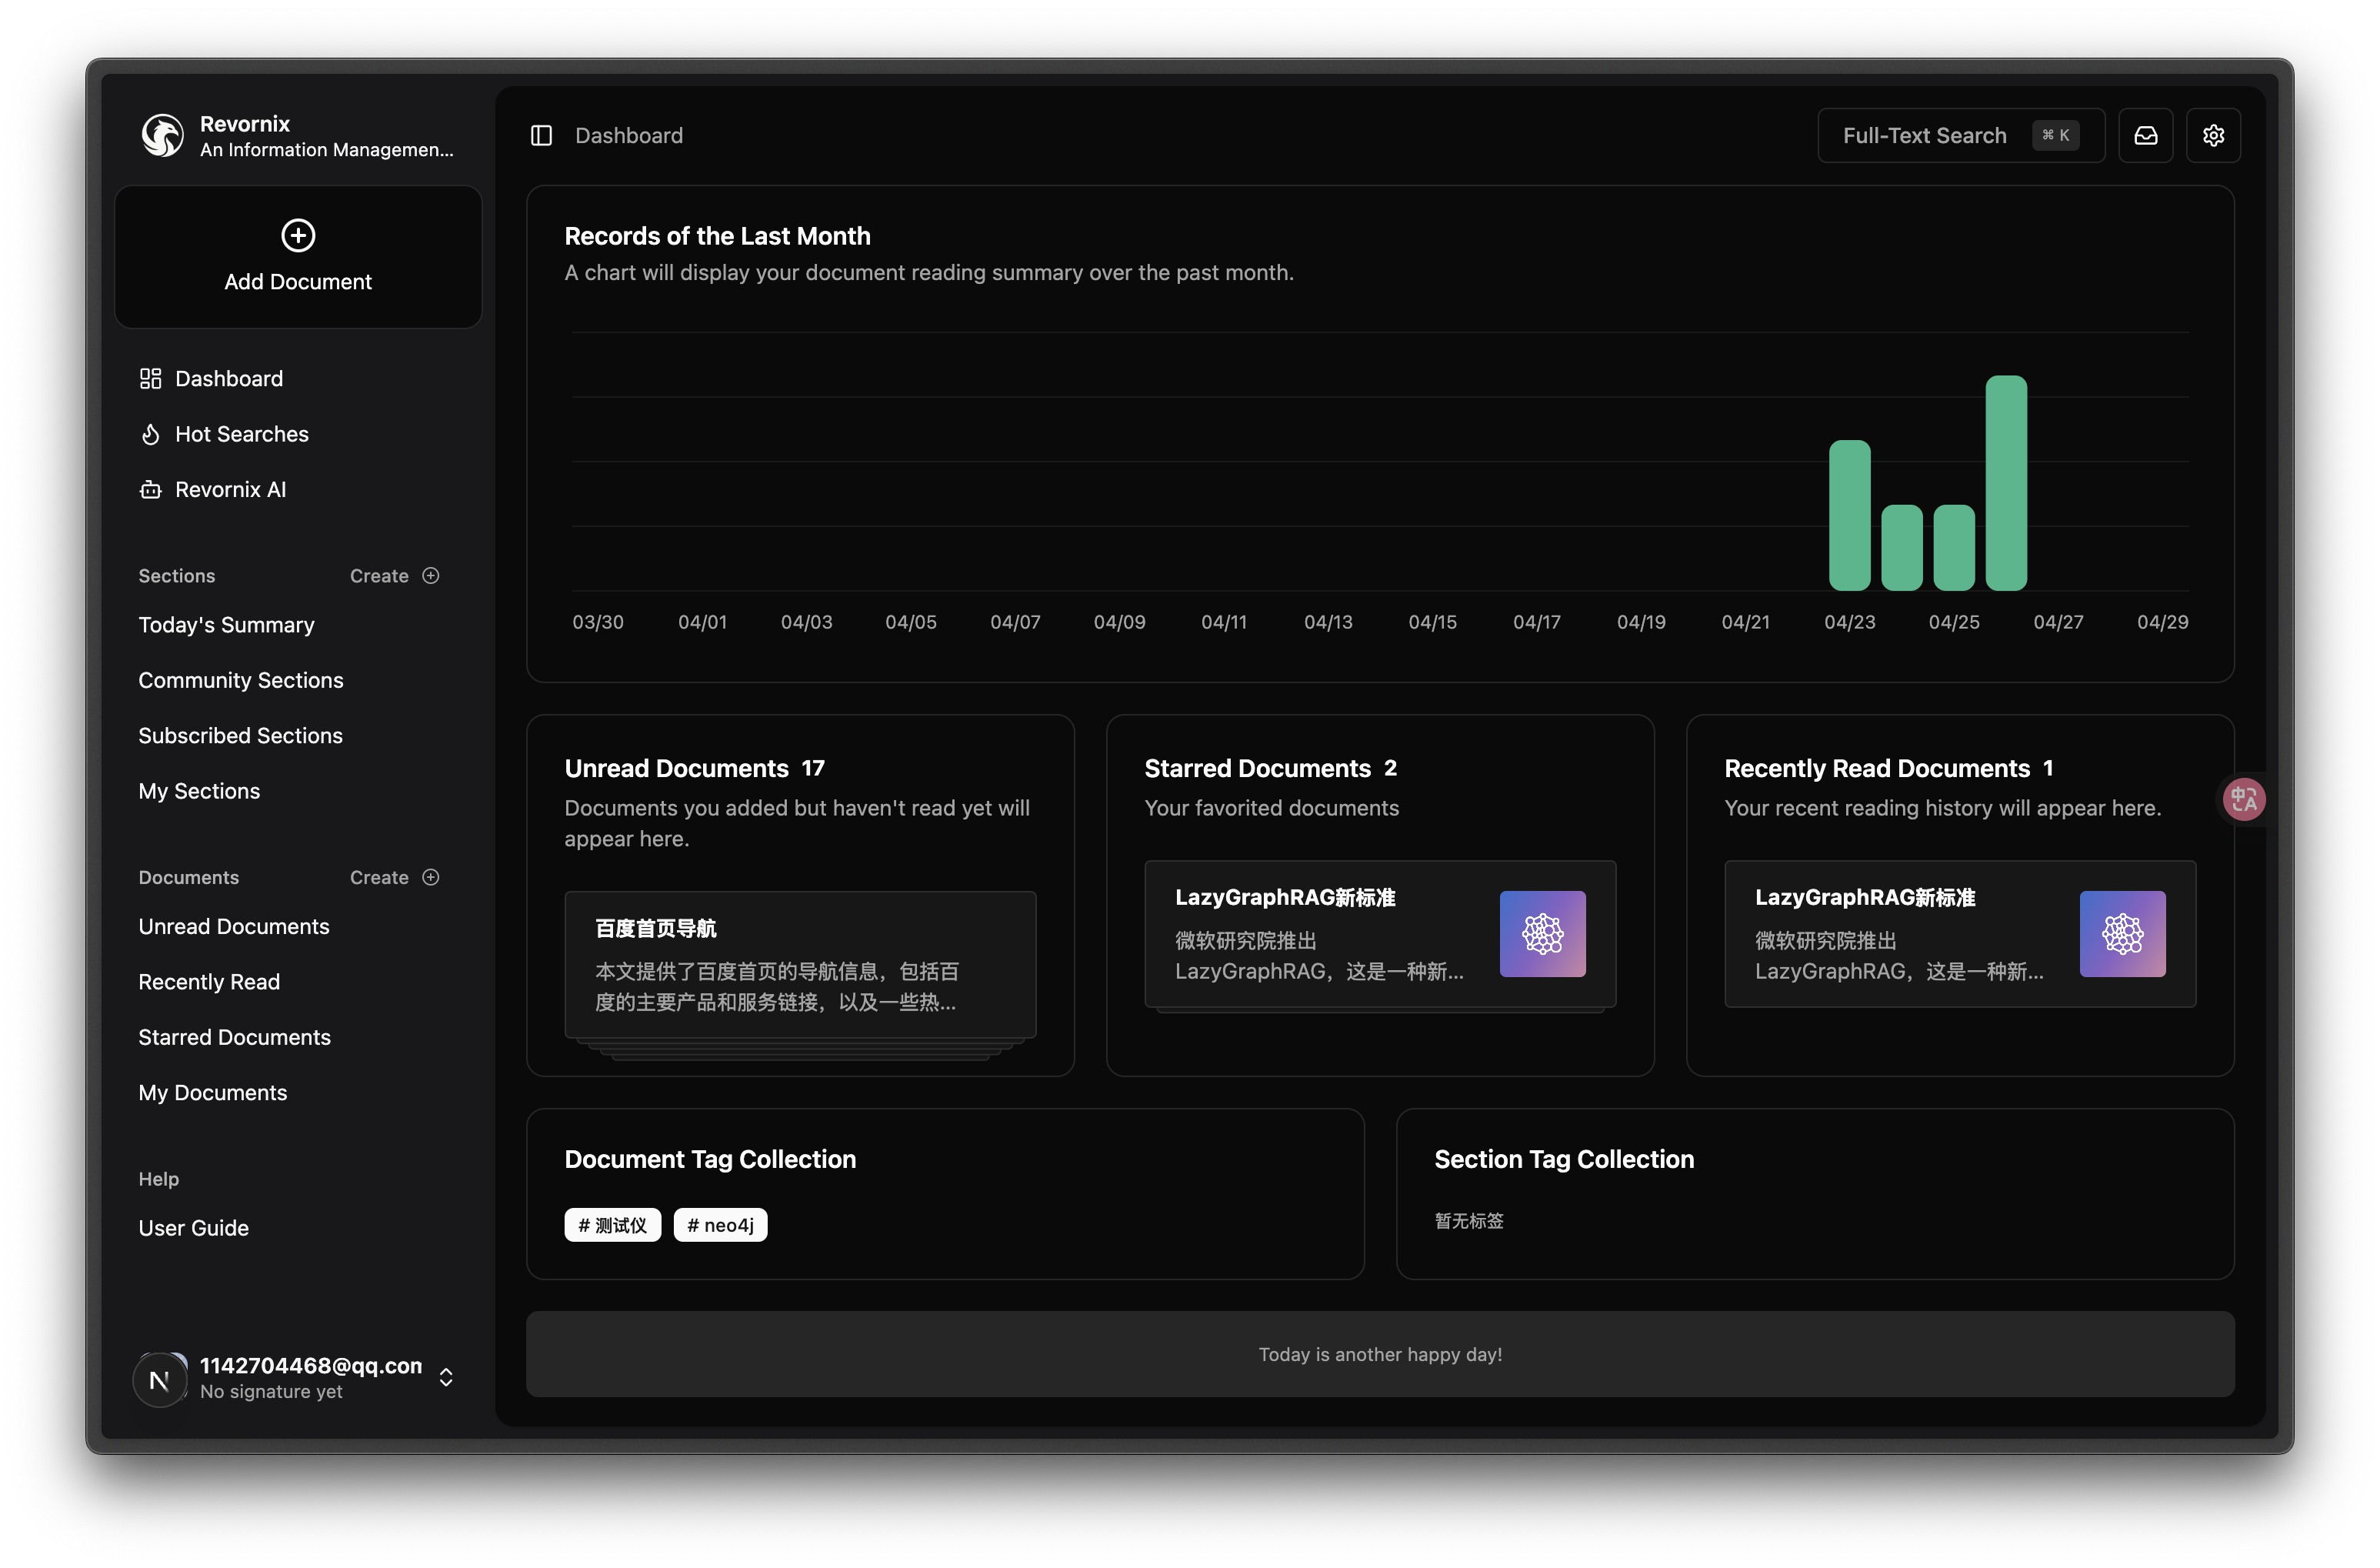The image size is (2380, 1568).
Task: Click the Recently Read Documents 1 heading
Action: 1888,768
